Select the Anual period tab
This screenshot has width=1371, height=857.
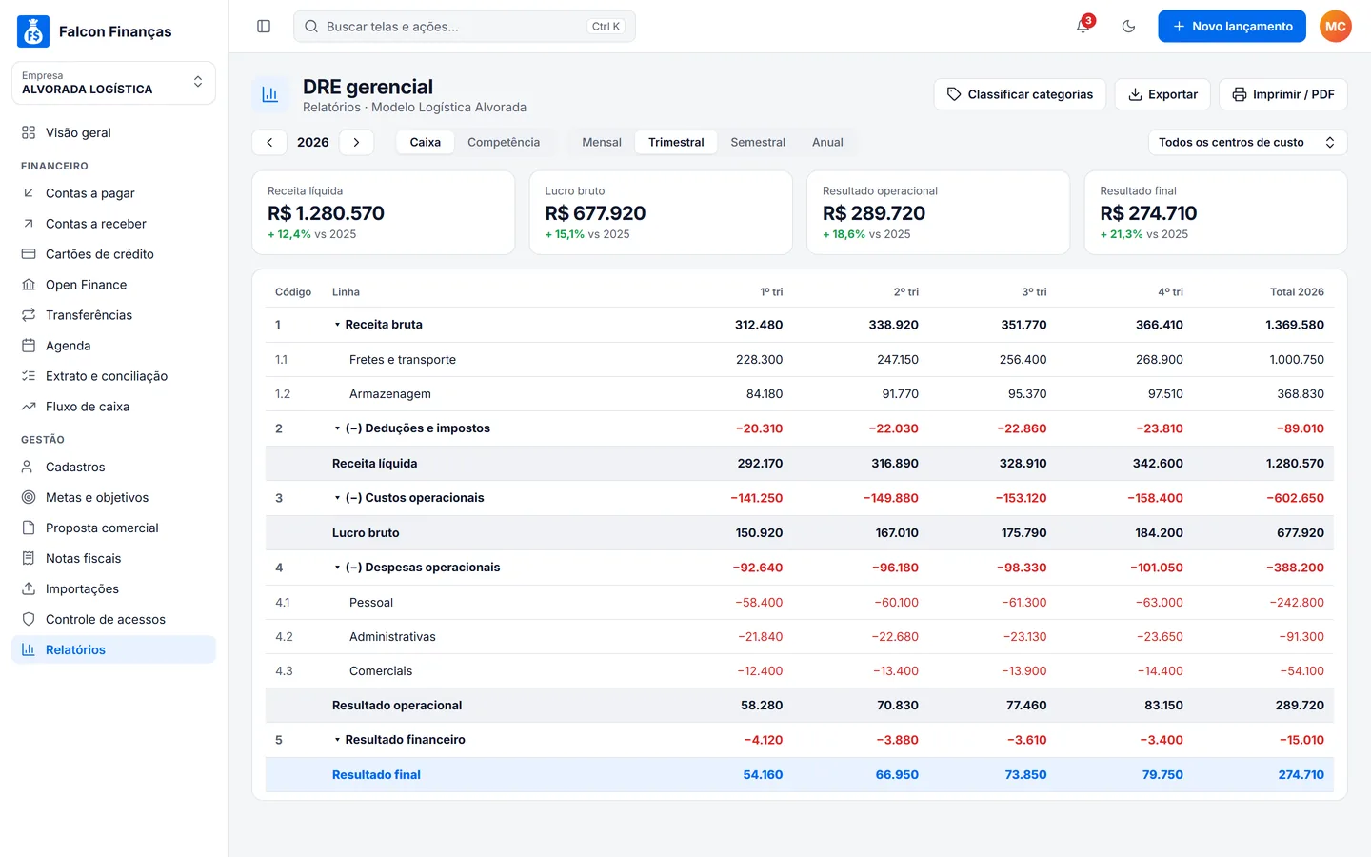coord(827,142)
